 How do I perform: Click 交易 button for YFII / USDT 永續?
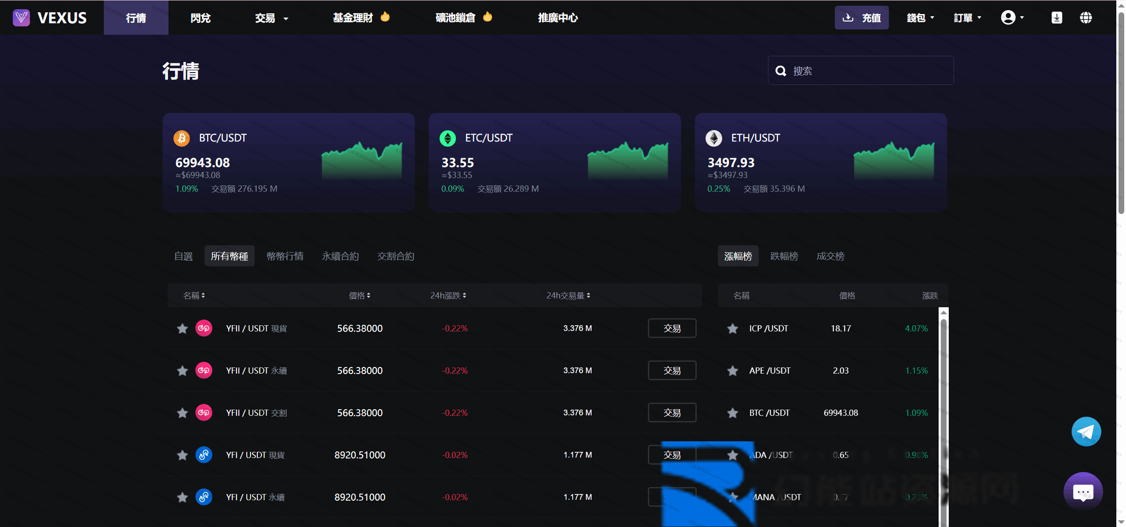tap(672, 370)
